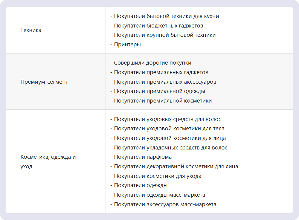Select the "Принтеры" list item
The height and width of the screenshot is (220, 299).
point(127,45)
